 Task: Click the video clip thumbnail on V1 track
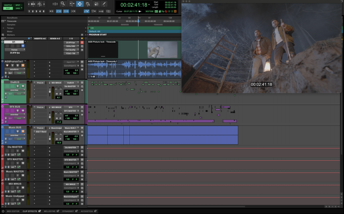click(x=162, y=49)
